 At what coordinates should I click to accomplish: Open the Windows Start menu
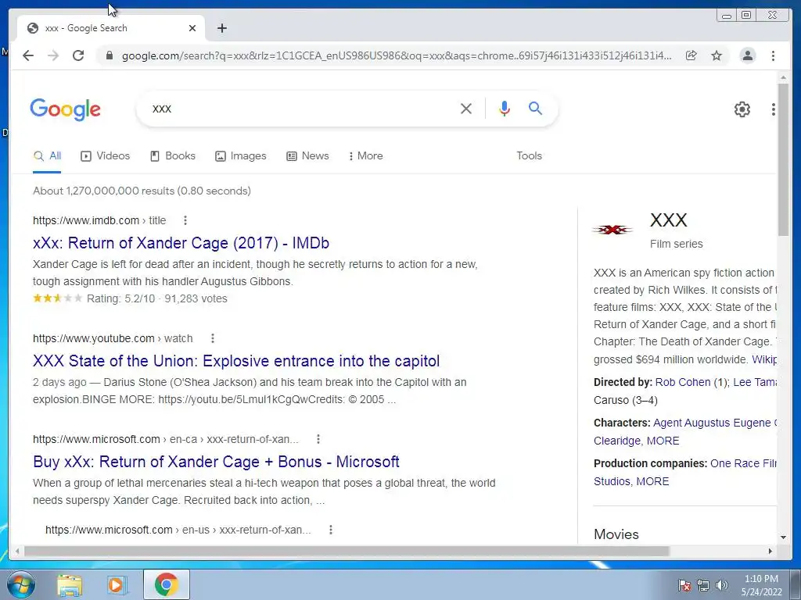tap(21, 584)
